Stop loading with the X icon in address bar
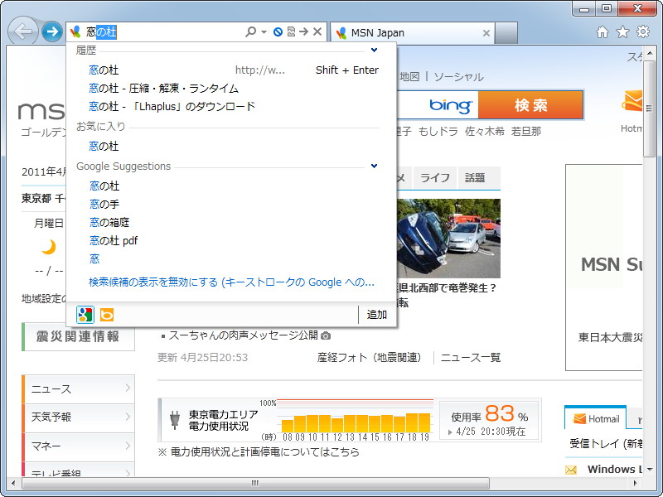This screenshot has width=663, height=497. pyautogui.click(x=317, y=31)
